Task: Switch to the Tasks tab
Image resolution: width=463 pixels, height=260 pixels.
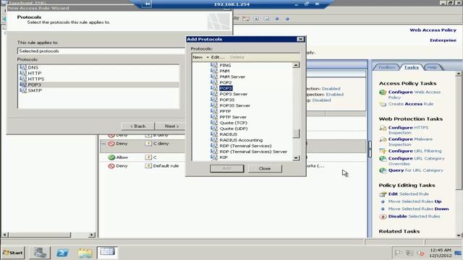Action: pyautogui.click(x=412, y=67)
